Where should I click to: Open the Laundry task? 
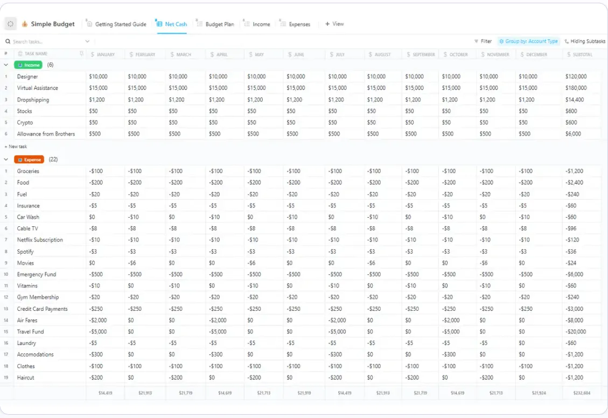tap(26, 343)
